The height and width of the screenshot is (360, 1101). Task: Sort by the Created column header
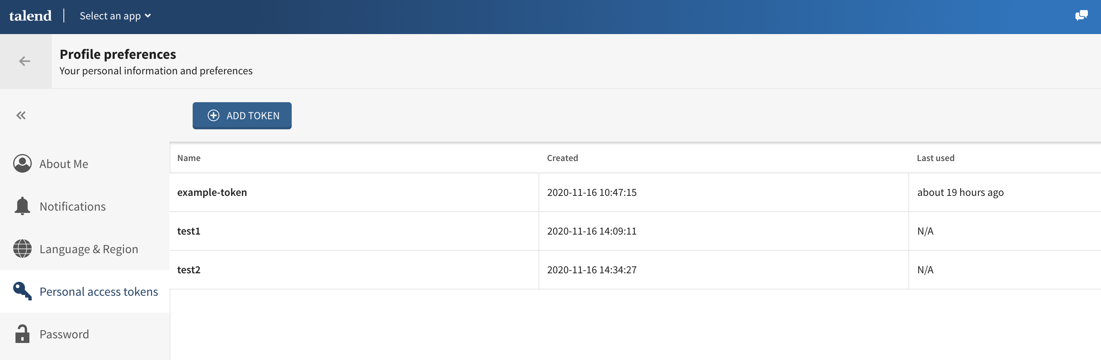562,158
